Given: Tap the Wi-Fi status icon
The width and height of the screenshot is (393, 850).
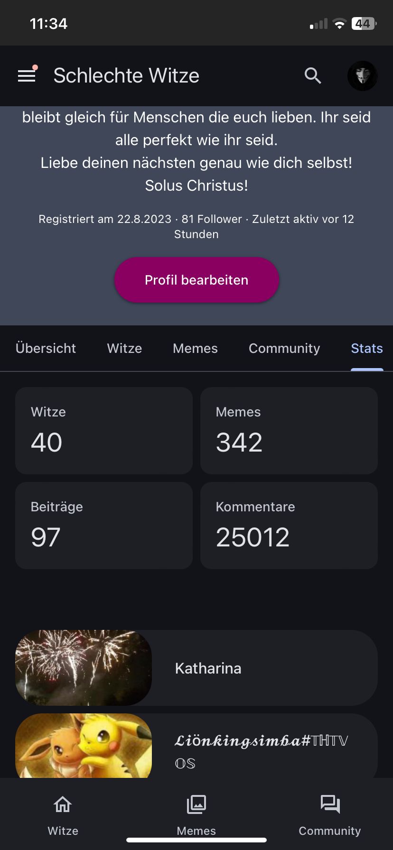Looking at the screenshot, I should pyautogui.click(x=339, y=24).
